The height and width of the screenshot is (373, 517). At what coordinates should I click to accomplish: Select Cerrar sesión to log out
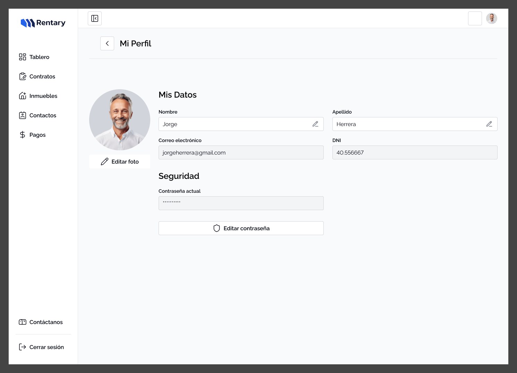click(41, 347)
